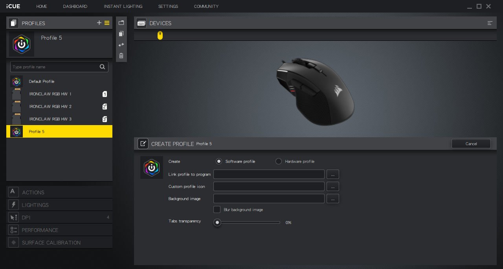Adjust the Tabs transparency slider handle
Viewport: 503px width, 269px height.
pyautogui.click(x=217, y=222)
